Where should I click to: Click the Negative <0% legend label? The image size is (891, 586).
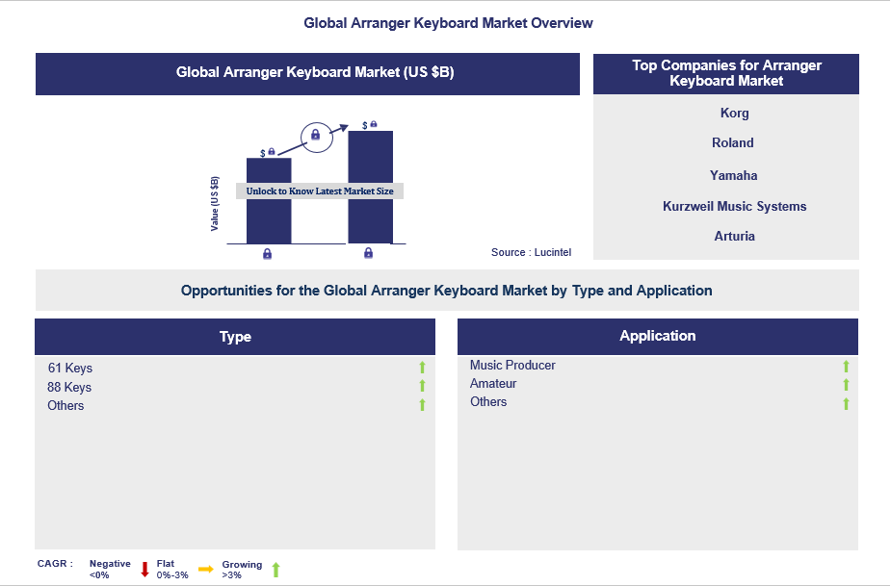[110, 569]
